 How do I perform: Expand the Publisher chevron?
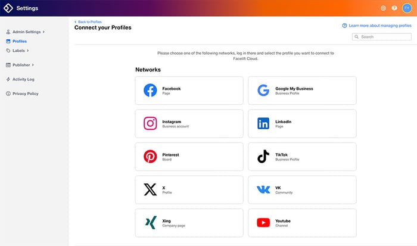point(33,65)
